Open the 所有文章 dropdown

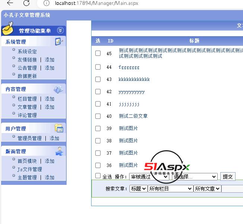[207, 189]
